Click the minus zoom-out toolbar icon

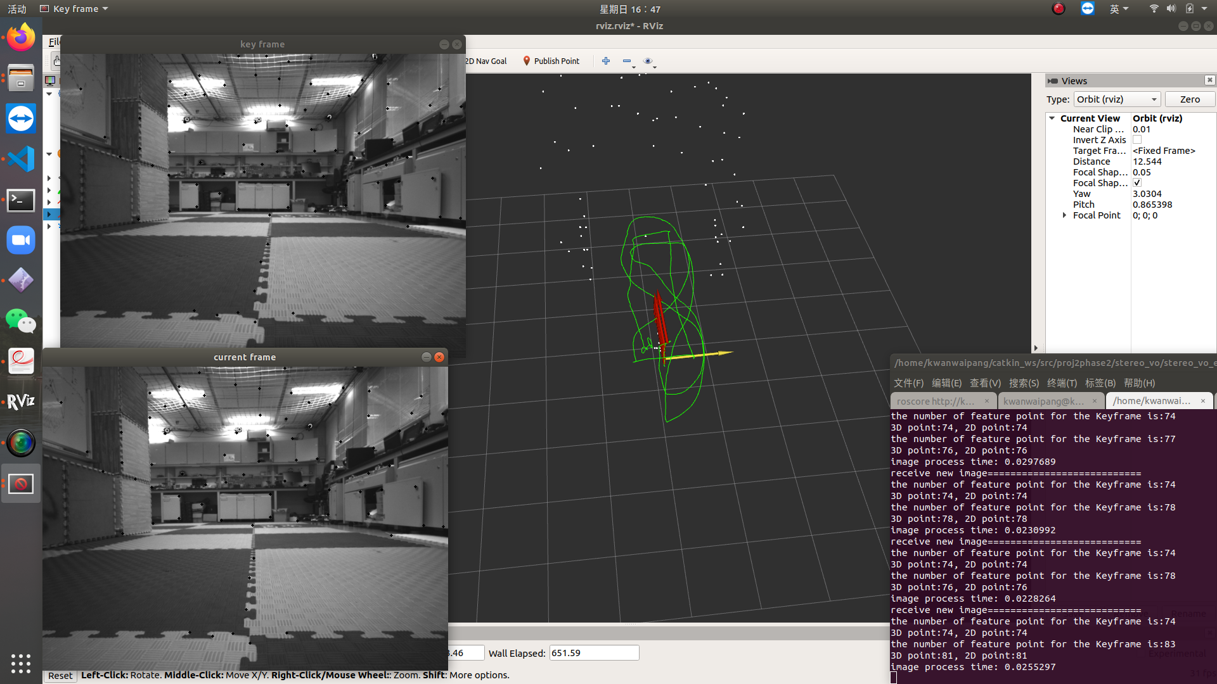(626, 61)
